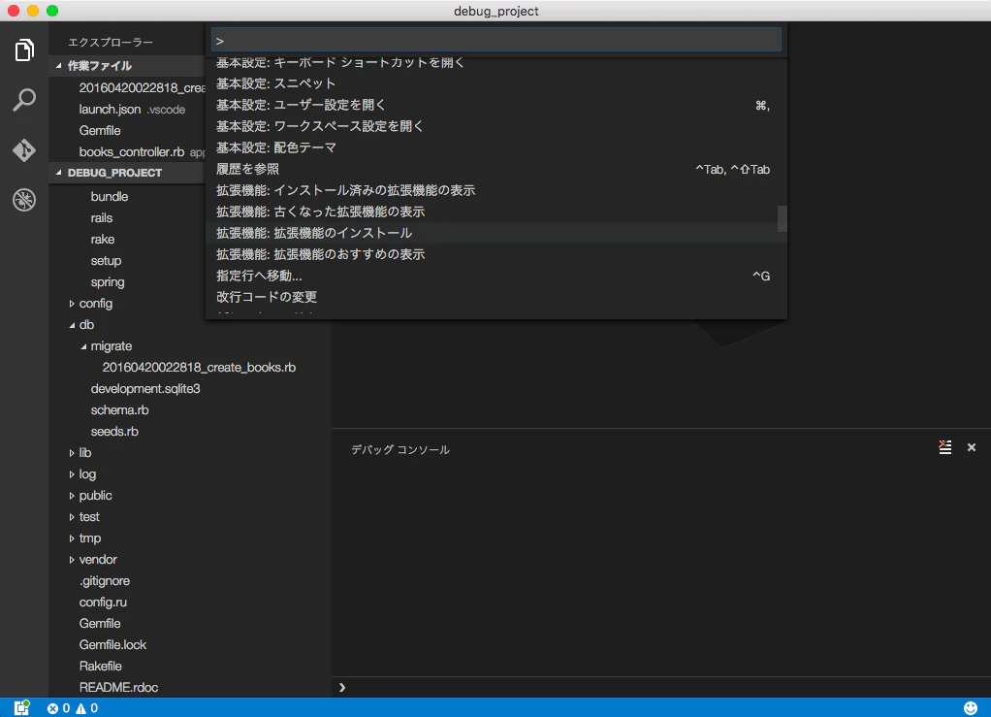This screenshot has height=717, width=991.
Task: Open the Search view icon
Action: click(24, 100)
